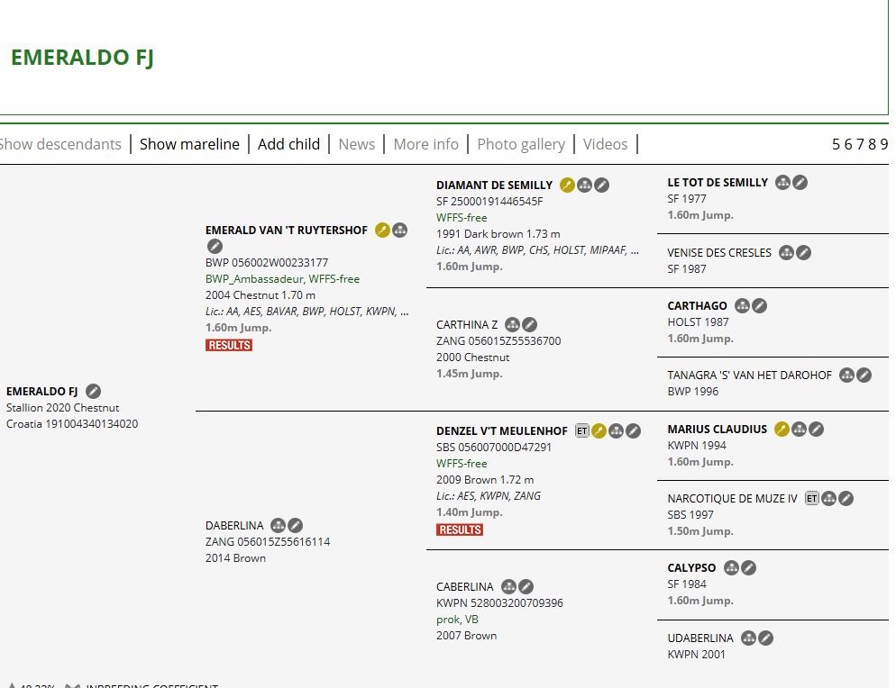The width and height of the screenshot is (896, 688).
Task: Click the edit pencil icon next to VENISE DES CRESLES
Action: tap(803, 253)
